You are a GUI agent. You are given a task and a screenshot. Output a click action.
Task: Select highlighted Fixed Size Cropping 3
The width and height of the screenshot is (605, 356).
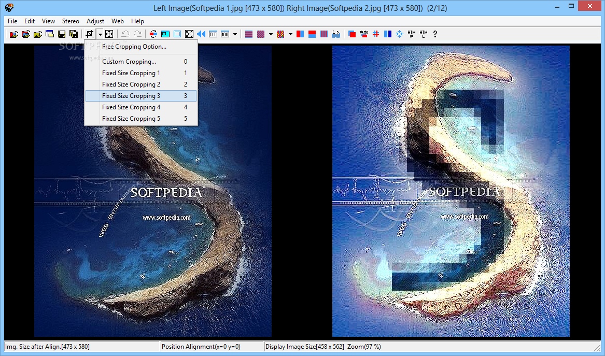141,96
